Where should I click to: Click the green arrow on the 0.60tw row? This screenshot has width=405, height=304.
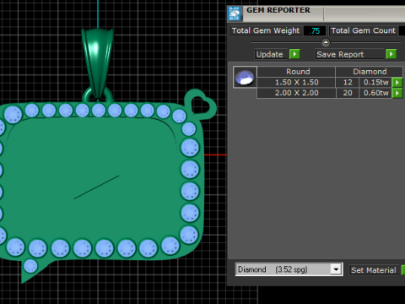click(x=397, y=93)
